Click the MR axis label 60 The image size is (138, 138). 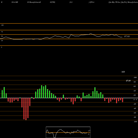(135, 86)
